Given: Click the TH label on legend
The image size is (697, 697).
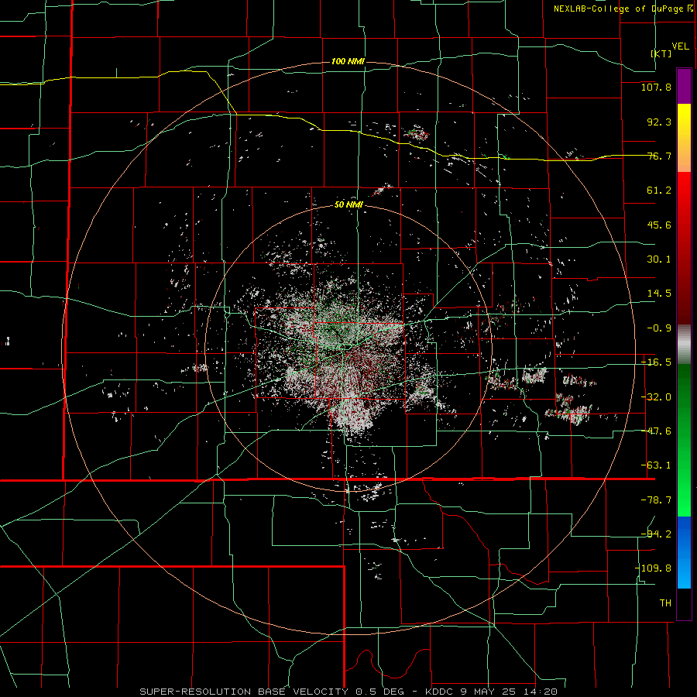Looking at the screenshot, I should click(665, 603).
